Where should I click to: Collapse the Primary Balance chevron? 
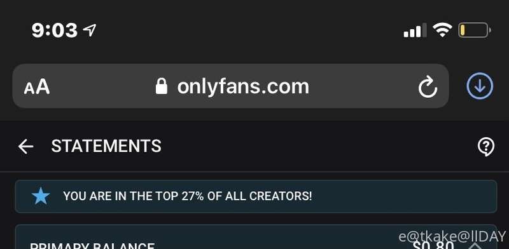[x=476, y=245]
